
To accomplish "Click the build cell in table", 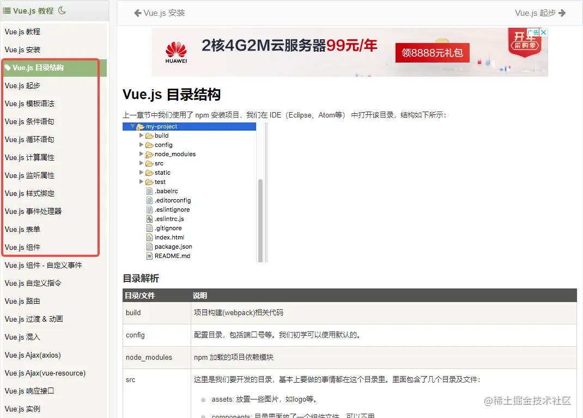I will point(156,313).
